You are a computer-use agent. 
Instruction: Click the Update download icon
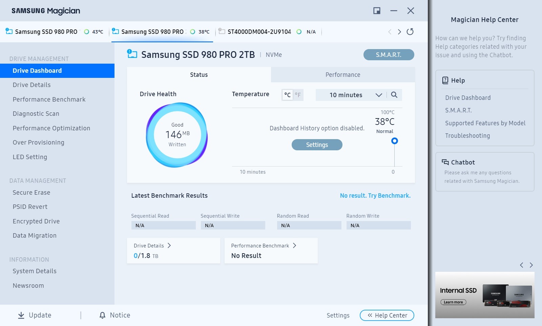tap(21, 315)
